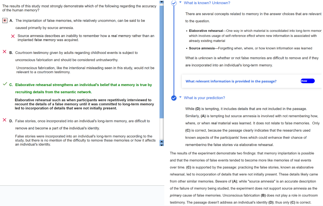Select the radio button for answer A

click(x=5, y=21)
